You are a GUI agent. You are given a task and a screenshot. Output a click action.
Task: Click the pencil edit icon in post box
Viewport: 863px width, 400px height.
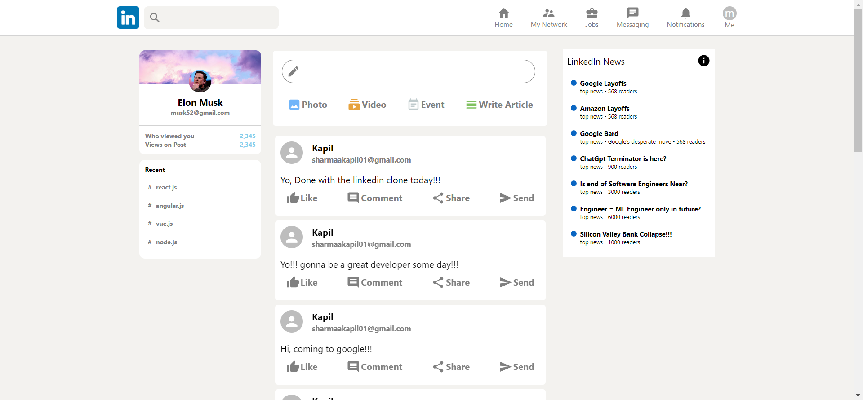point(294,71)
